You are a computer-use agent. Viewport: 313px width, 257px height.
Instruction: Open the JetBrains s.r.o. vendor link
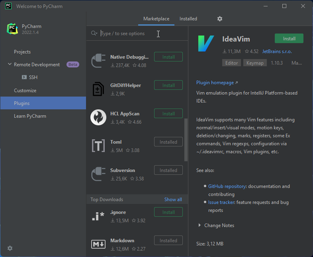277,51
